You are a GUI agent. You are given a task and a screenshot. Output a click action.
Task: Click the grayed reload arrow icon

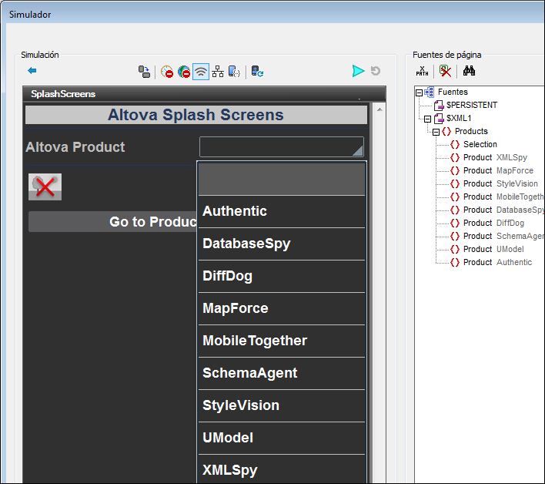tap(376, 71)
